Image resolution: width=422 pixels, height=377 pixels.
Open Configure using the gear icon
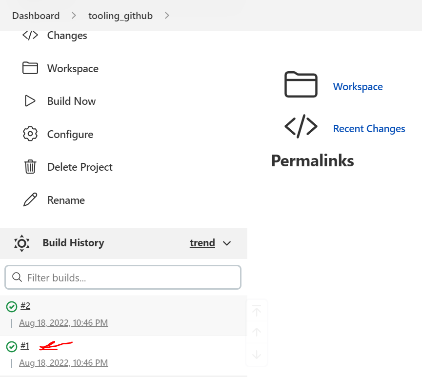click(30, 134)
